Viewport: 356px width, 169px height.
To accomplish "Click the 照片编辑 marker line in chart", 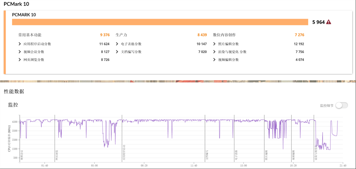I will click(264, 138).
